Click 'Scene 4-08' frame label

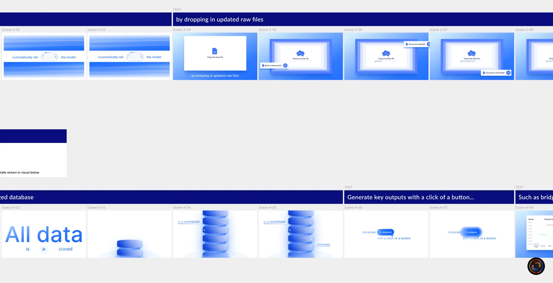(x=524, y=208)
